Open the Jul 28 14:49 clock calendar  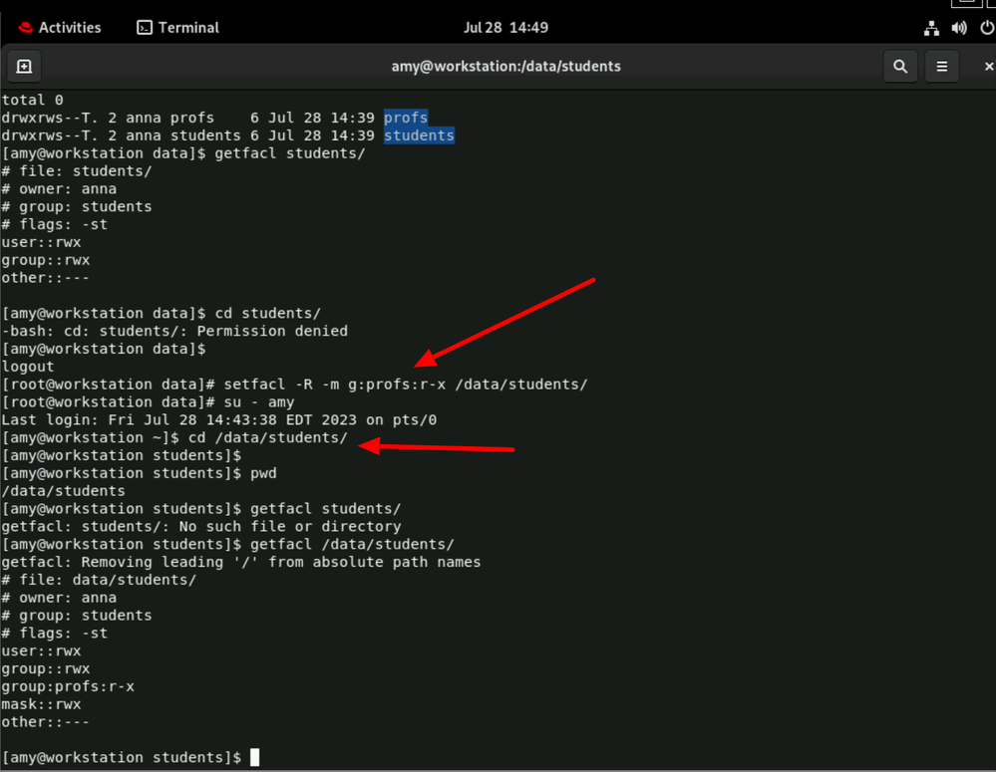coord(505,28)
